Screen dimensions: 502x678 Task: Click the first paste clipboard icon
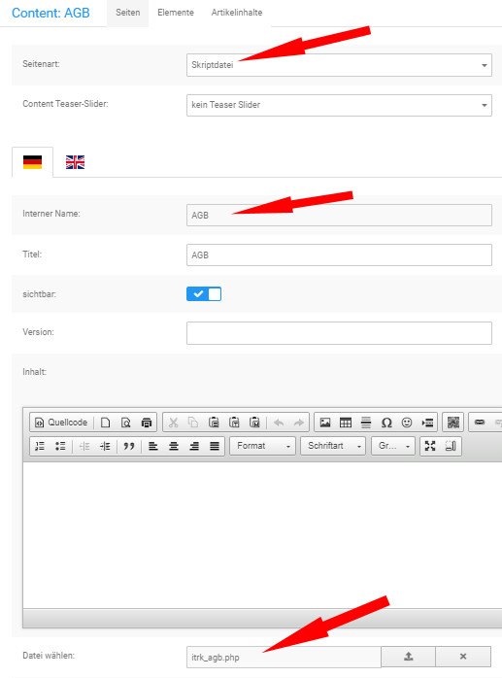(214, 423)
